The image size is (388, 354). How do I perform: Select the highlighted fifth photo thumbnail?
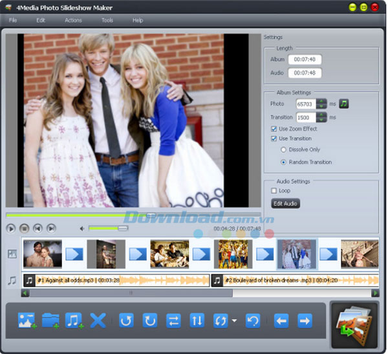[297, 254]
